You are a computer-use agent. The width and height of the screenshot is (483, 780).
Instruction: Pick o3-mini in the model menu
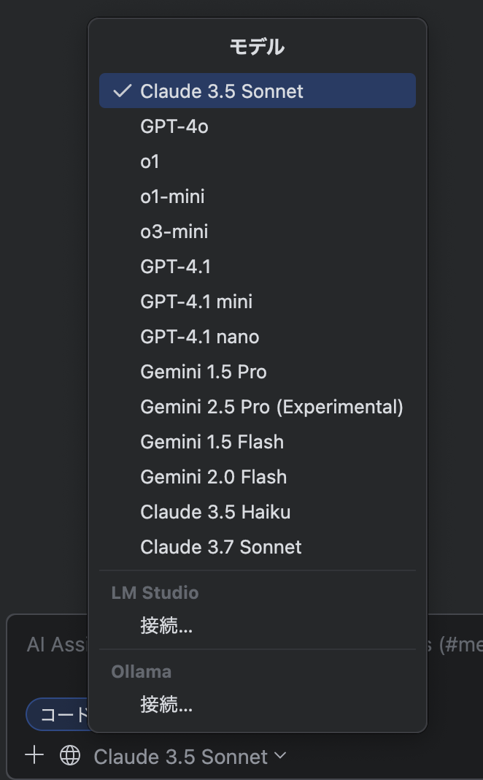click(x=258, y=232)
